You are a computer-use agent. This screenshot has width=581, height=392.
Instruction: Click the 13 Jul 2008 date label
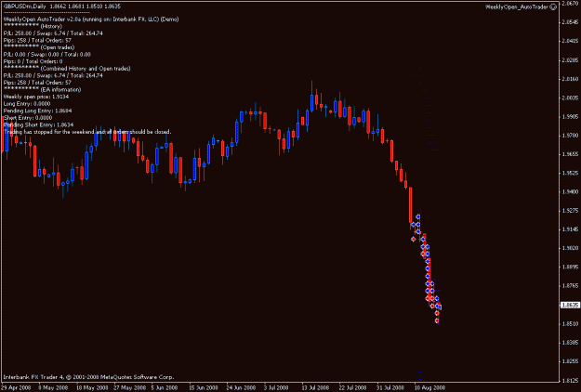tap(315, 388)
